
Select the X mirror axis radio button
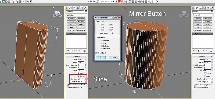tap(102, 25)
